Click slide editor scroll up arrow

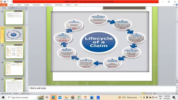click(x=177, y=8)
